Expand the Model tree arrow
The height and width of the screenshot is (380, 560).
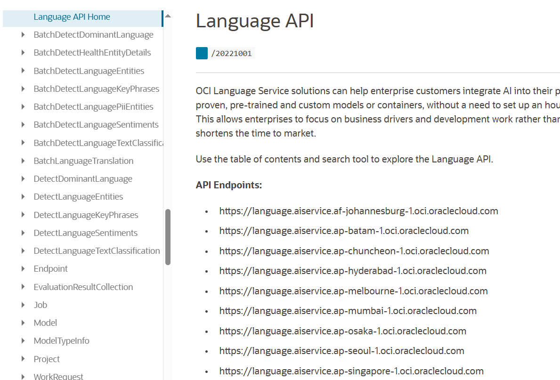(23, 323)
